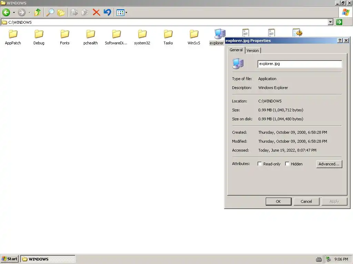Click the blue Undo arrow icon

point(108,12)
